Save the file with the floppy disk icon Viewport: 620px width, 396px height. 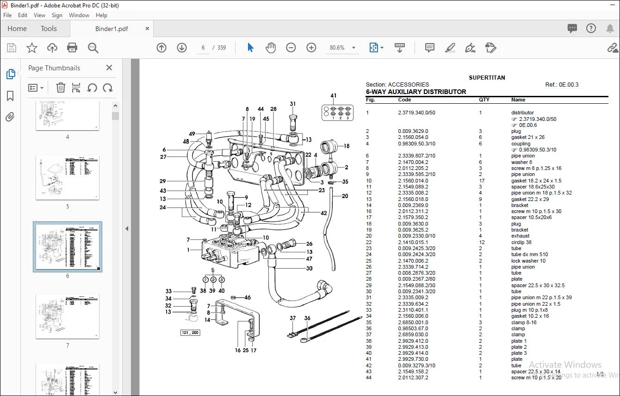(12, 48)
